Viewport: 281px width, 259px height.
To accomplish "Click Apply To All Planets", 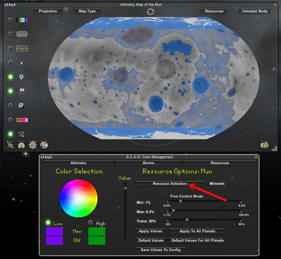I will tap(198, 231).
